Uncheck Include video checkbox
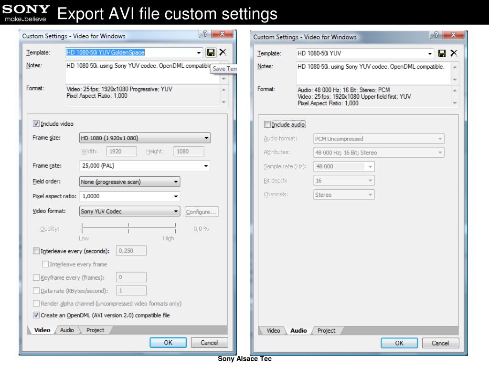489x366 pixels. coord(36,123)
